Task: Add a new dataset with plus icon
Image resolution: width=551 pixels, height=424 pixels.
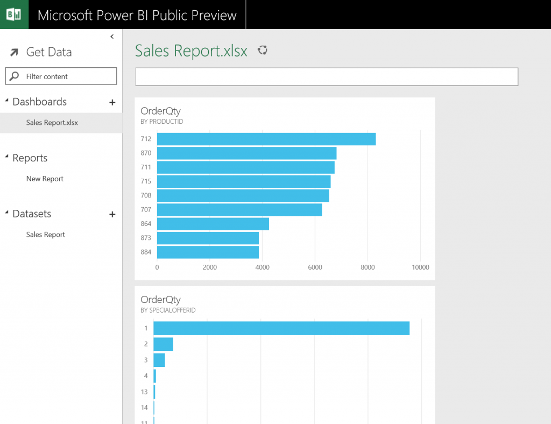Action: pyautogui.click(x=112, y=214)
